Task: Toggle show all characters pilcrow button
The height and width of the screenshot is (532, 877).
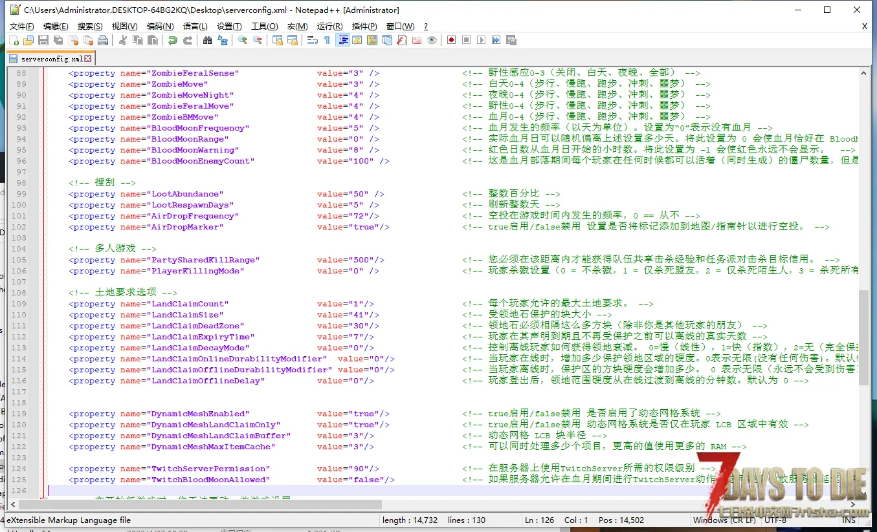Action: 327,40
